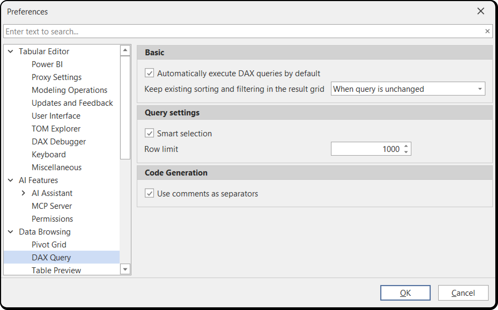Screen dimensions: 498x310
Task: Select DAX Debugger settings
Action: click(x=59, y=141)
